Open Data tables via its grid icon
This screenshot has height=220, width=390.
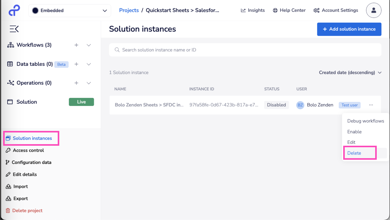[x=10, y=64]
